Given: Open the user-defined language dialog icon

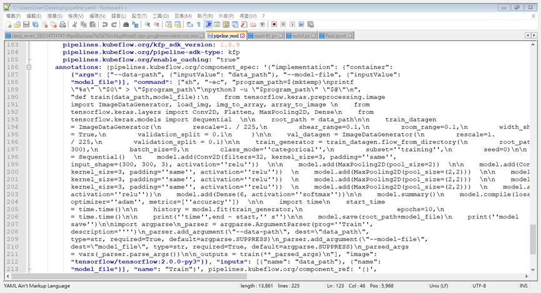Looking at the screenshot, I should 217,24.
